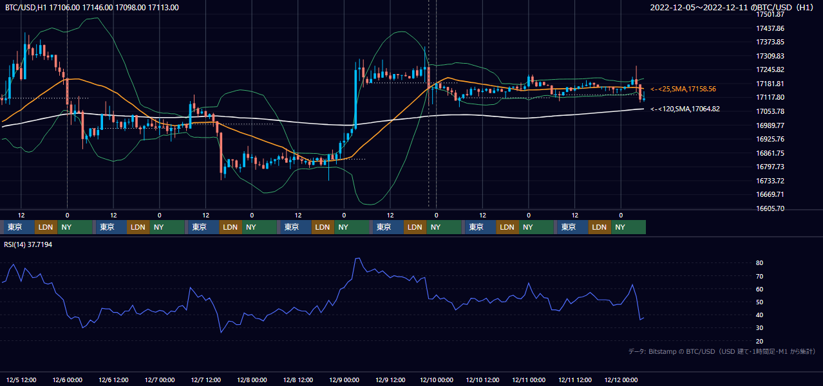Click the 12/8 00:00 time axis label

(x=252, y=380)
